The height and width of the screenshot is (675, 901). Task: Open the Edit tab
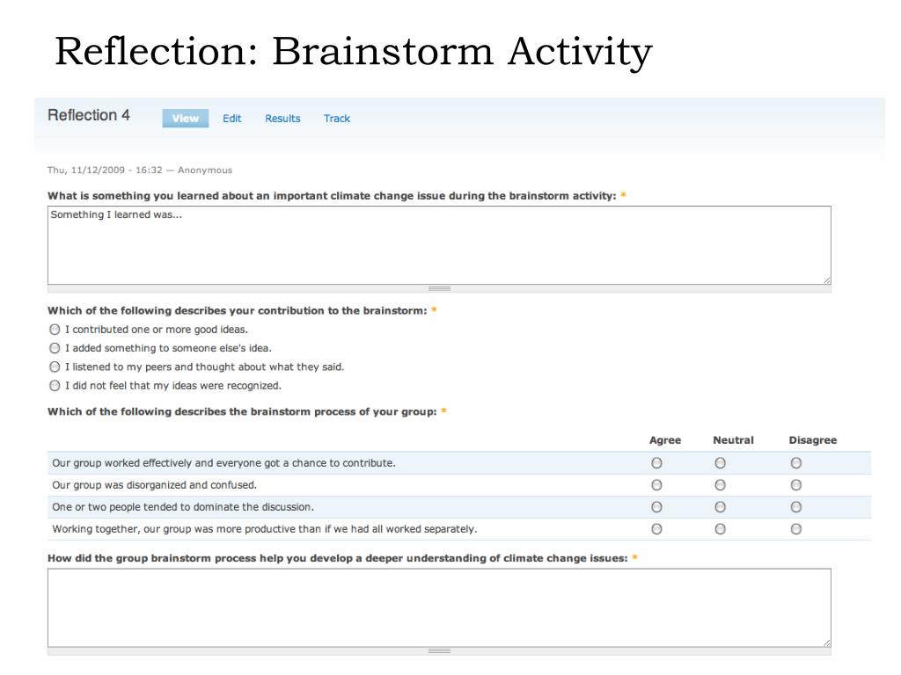click(232, 119)
